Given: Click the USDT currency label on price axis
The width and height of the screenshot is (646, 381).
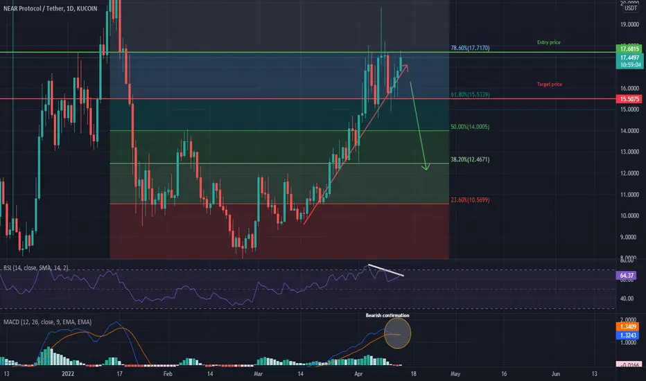Looking at the screenshot, I should (x=630, y=8).
